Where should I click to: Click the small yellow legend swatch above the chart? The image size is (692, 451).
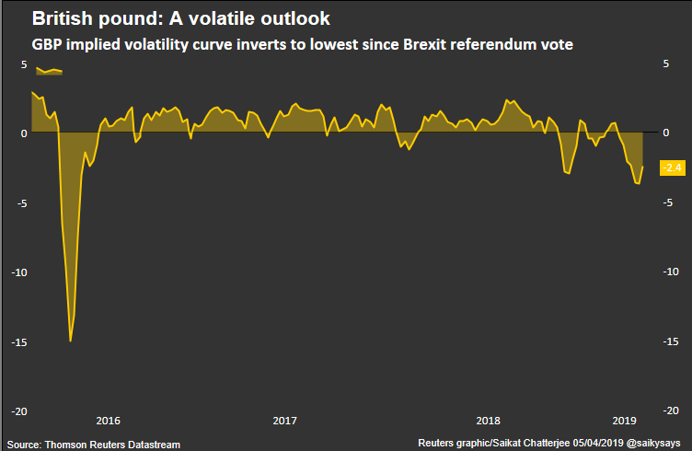coord(49,71)
